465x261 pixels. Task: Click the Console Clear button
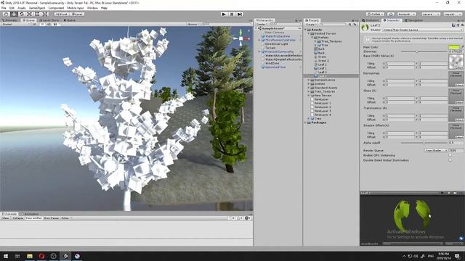[x=6, y=218]
